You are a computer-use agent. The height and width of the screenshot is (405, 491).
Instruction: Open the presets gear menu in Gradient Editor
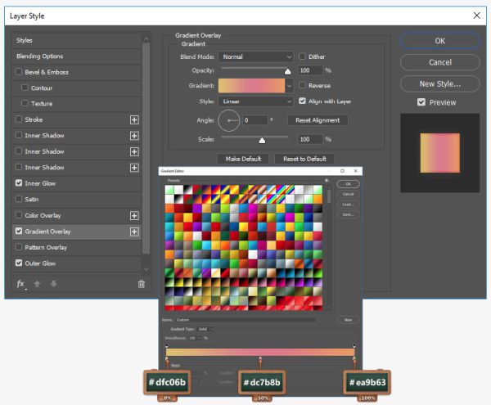coord(327,181)
